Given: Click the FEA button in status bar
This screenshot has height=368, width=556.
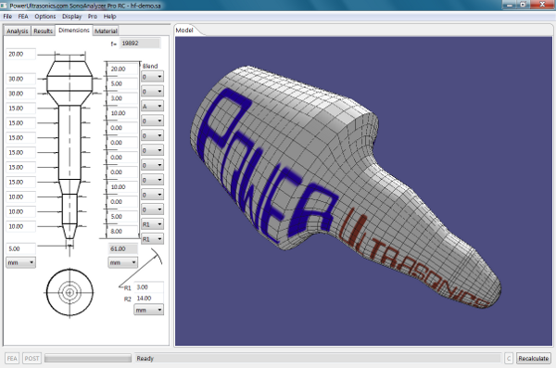Looking at the screenshot, I should 12,358.
